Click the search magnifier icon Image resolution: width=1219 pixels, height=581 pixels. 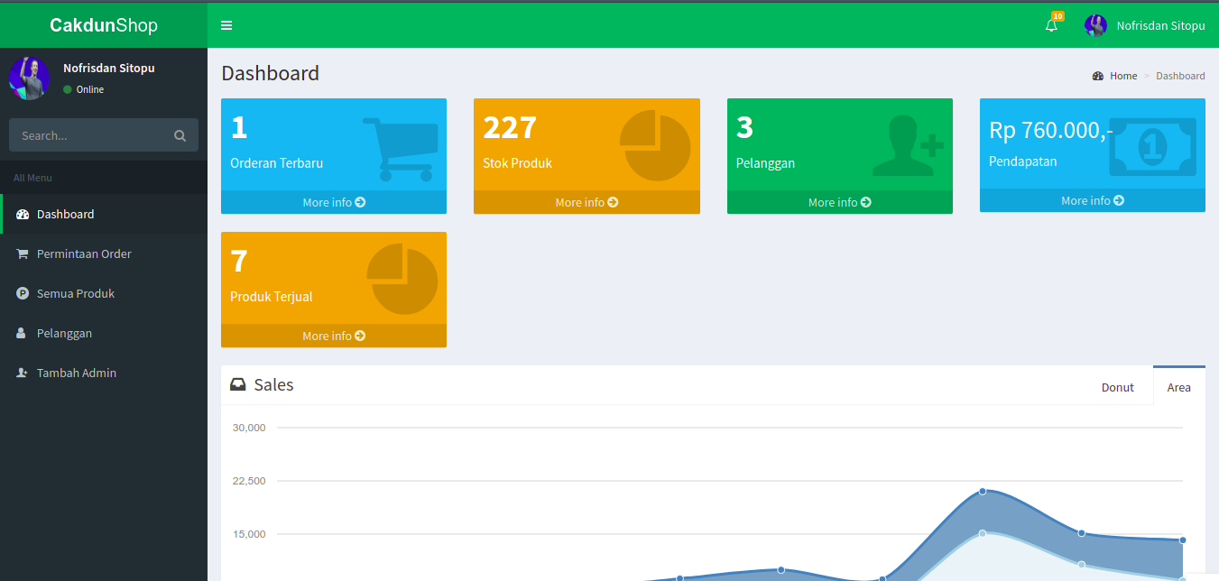pos(180,135)
